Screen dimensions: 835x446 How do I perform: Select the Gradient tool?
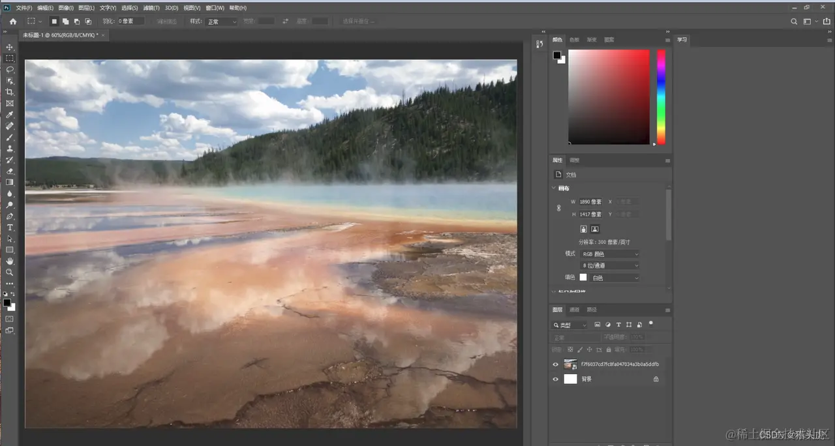[x=10, y=182]
